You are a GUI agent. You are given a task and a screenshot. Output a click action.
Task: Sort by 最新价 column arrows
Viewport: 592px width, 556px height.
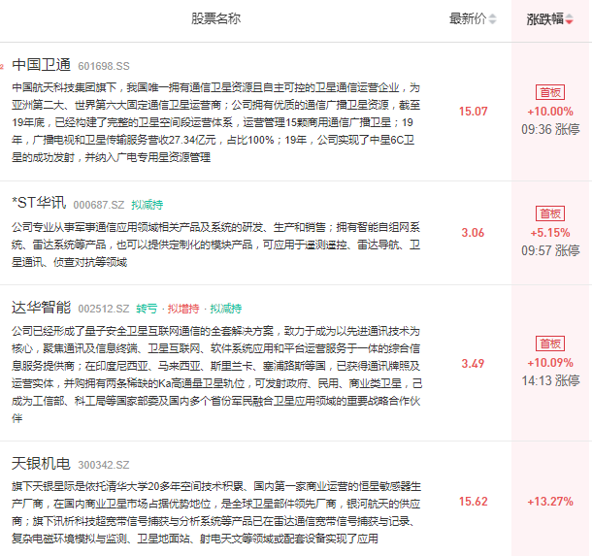[492, 18]
